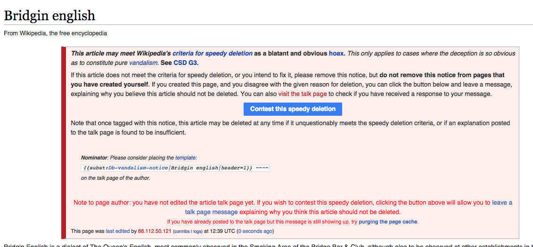Image resolution: width=533 pixels, height=247 pixels.
Task: Open the logs link
Action: [197, 232]
